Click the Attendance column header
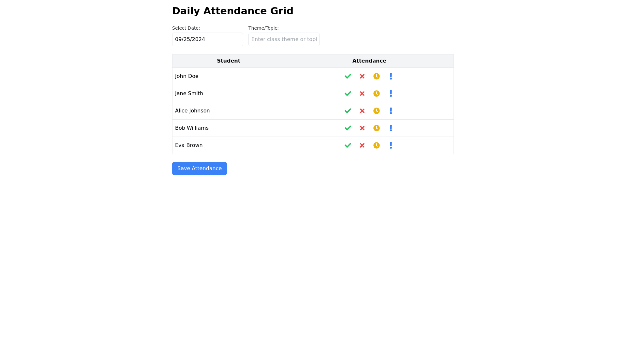The width and height of the screenshot is (626, 352). 369,61
